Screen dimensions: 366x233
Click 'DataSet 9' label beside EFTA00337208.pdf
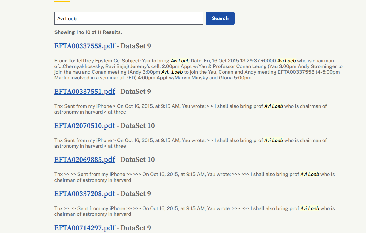[x=136, y=194]
